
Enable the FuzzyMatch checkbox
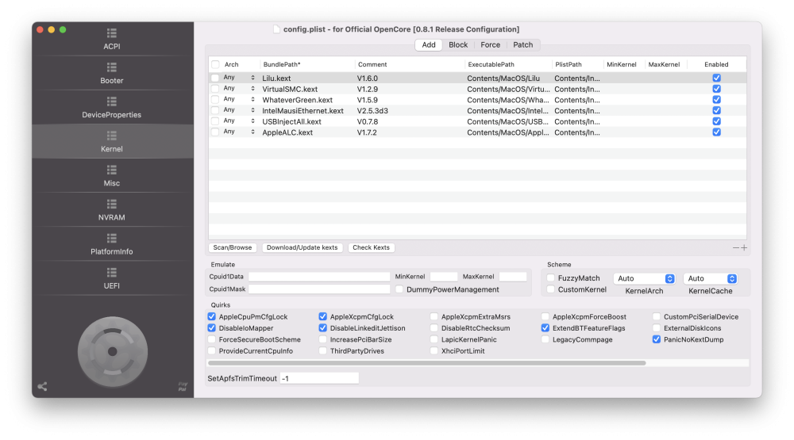[x=550, y=277]
